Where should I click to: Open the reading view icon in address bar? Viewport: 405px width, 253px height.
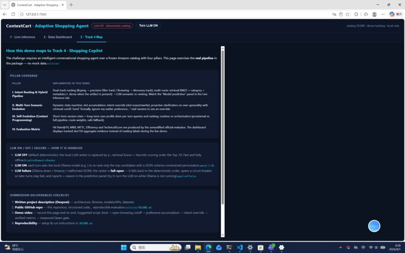(x=341, y=14)
